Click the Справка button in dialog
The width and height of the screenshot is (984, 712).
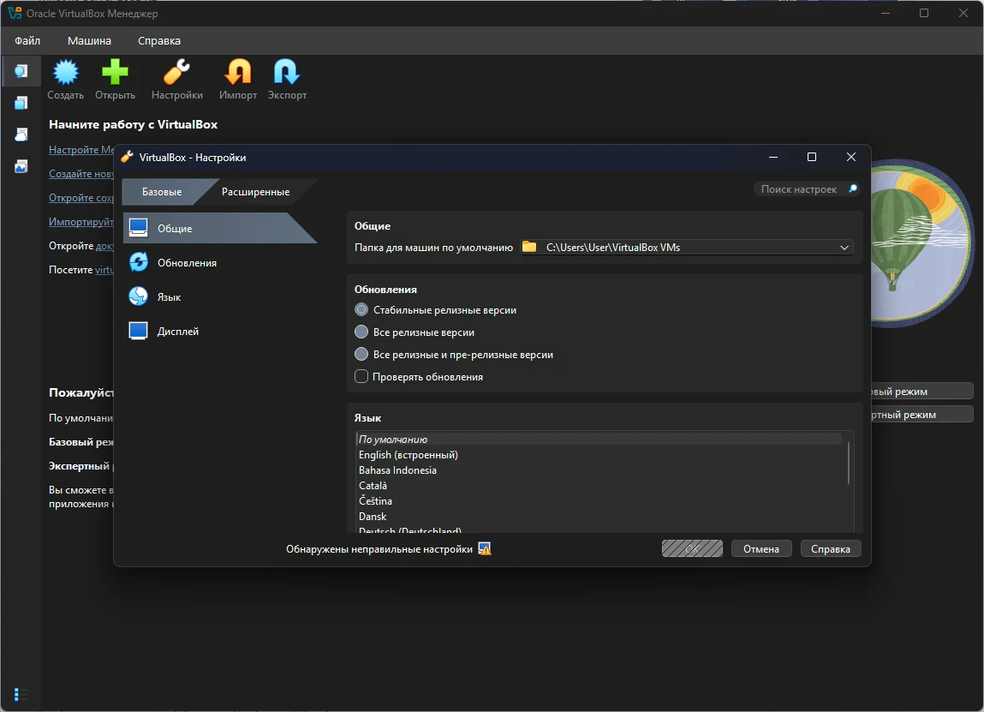point(830,549)
